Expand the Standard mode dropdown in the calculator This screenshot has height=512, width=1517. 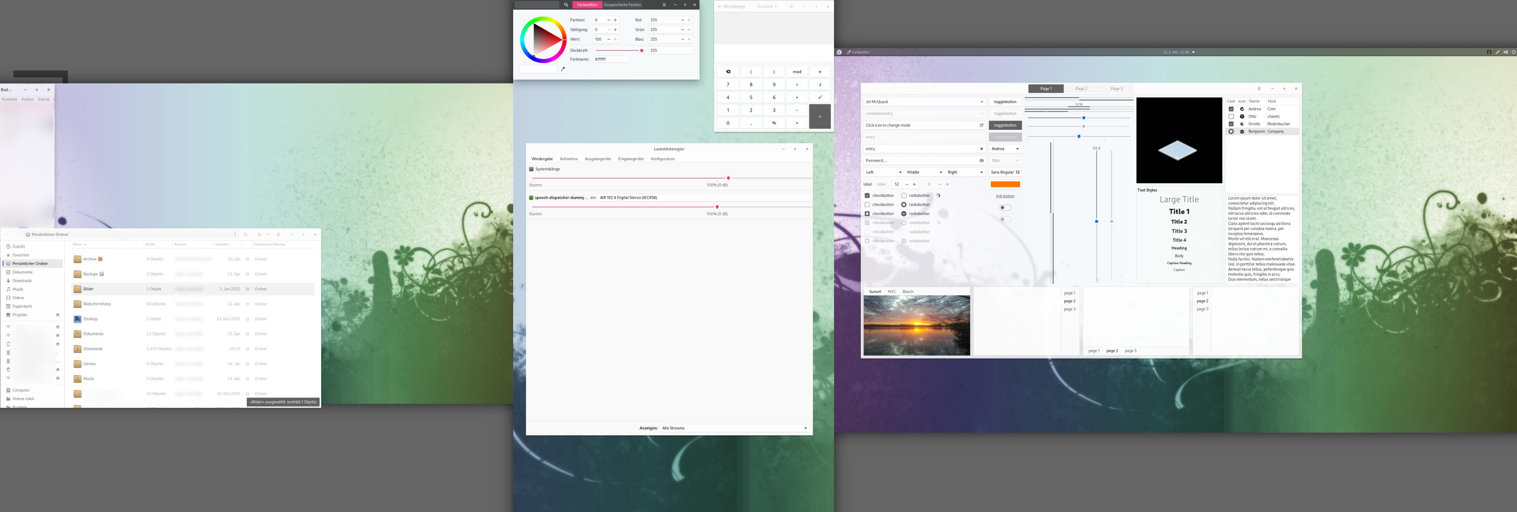[x=766, y=6]
